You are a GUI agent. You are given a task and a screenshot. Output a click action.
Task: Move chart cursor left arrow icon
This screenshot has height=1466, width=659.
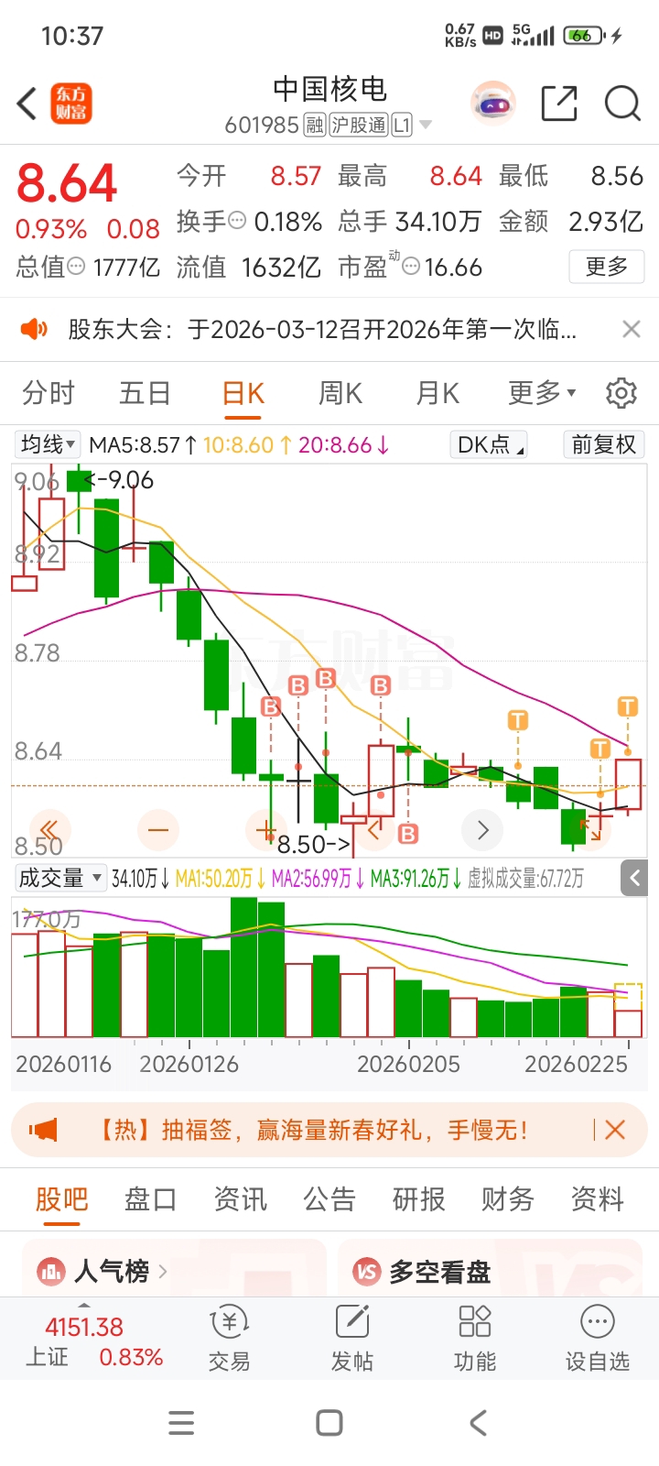pos(374,830)
